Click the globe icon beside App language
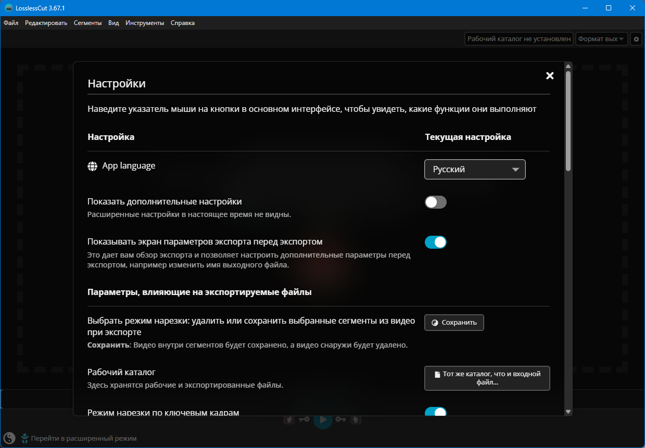 tap(93, 166)
